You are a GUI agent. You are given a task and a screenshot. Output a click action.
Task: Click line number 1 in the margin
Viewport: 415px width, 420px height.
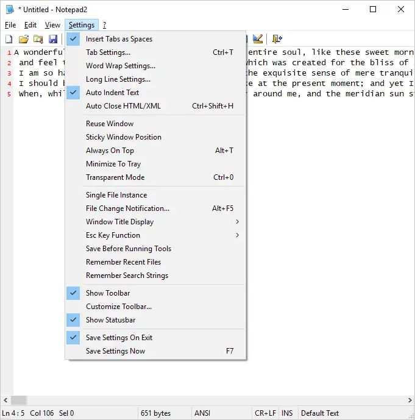point(9,52)
